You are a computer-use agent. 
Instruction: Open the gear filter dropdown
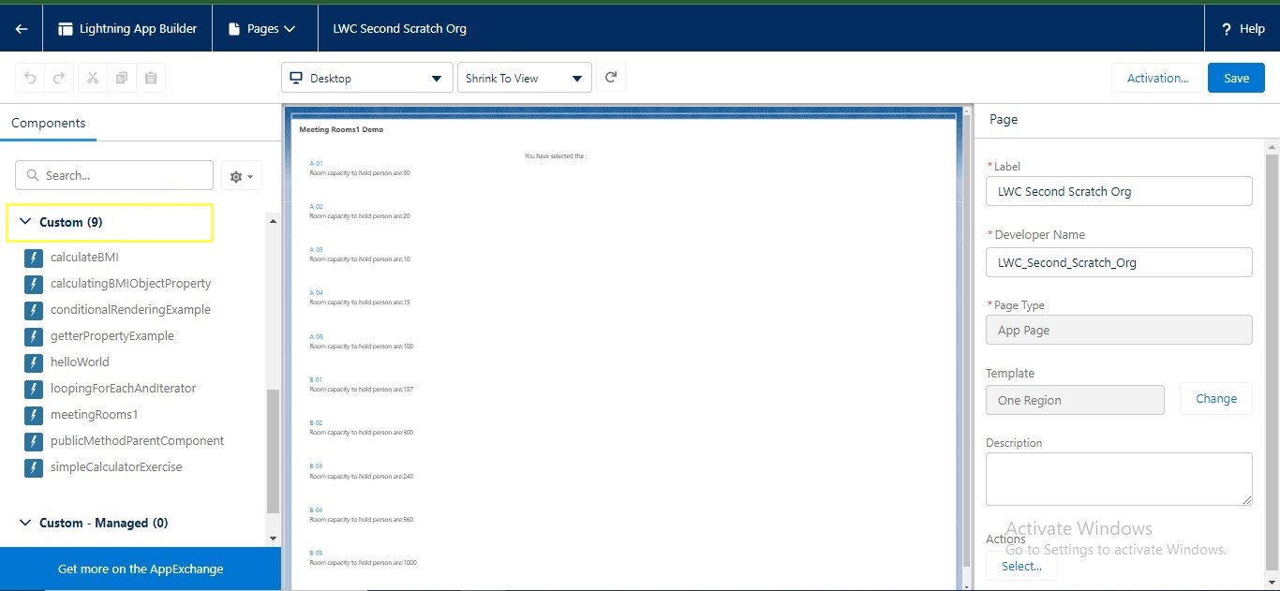tap(241, 176)
